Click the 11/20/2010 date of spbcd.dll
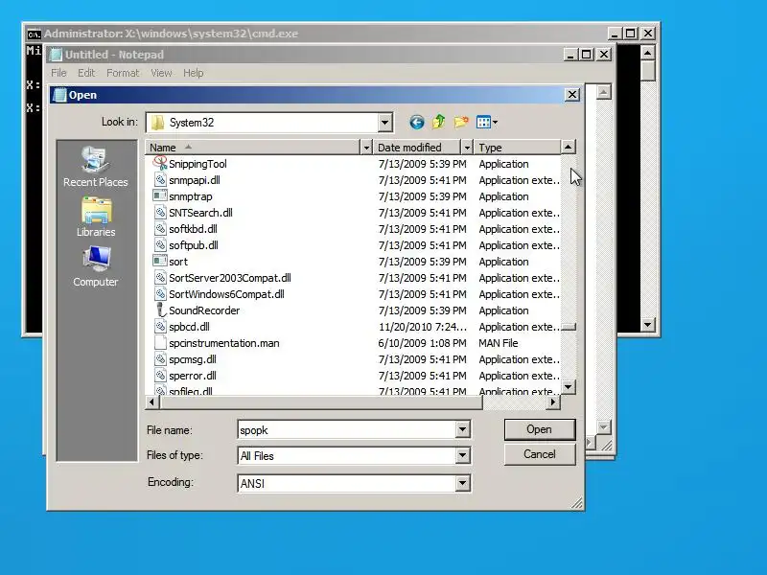 422,327
